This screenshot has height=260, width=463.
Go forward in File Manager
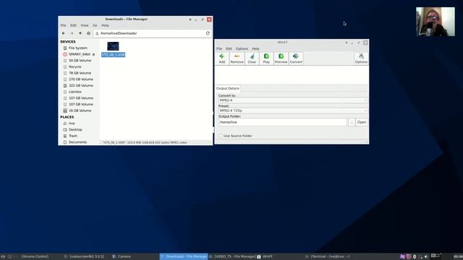pyautogui.click(x=72, y=33)
